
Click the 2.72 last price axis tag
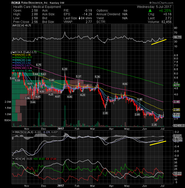point(176,114)
